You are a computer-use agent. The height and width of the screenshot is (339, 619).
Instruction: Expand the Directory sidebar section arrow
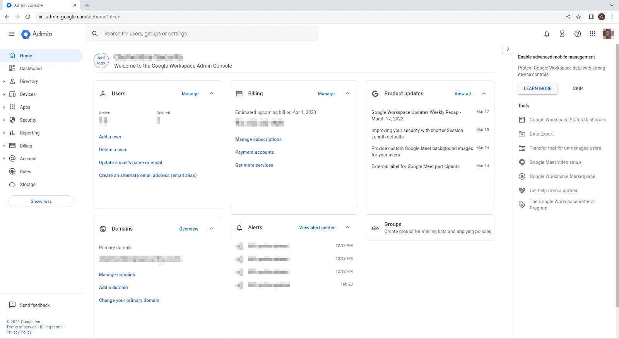[4, 81]
